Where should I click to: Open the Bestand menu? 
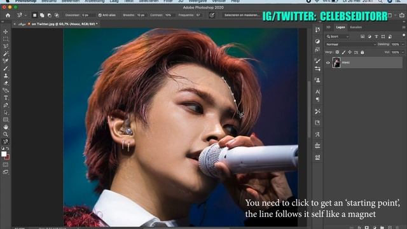click(49, 1)
